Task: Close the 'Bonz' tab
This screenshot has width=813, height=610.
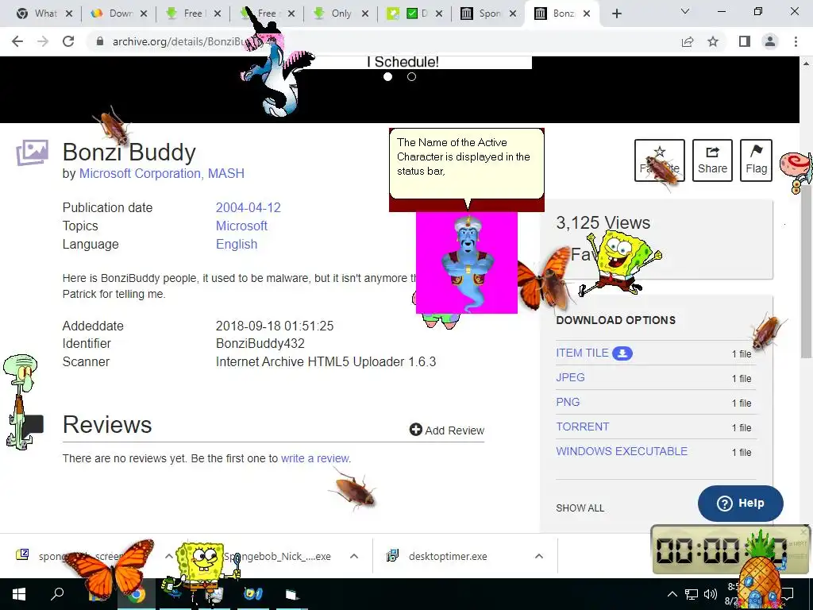Action: point(587,14)
